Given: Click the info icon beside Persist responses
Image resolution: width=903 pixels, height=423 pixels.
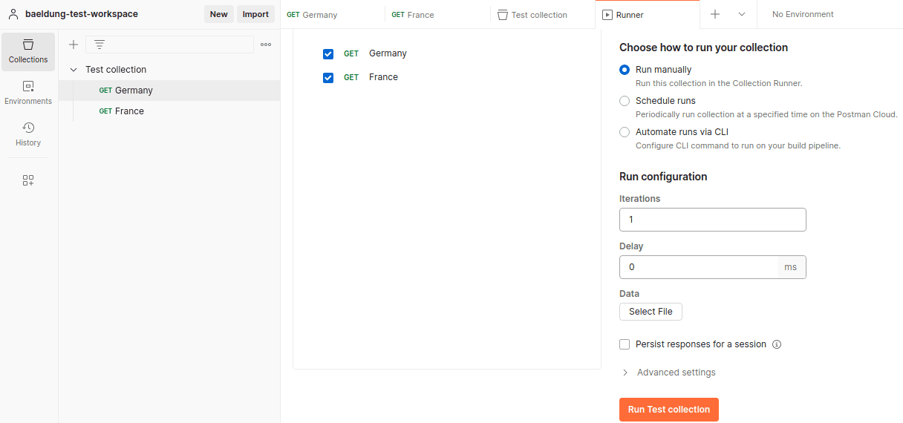Looking at the screenshot, I should [777, 344].
